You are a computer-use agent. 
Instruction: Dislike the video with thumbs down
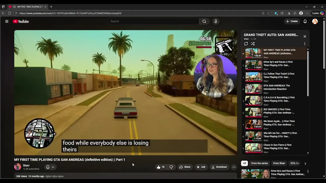click(171, 167)
